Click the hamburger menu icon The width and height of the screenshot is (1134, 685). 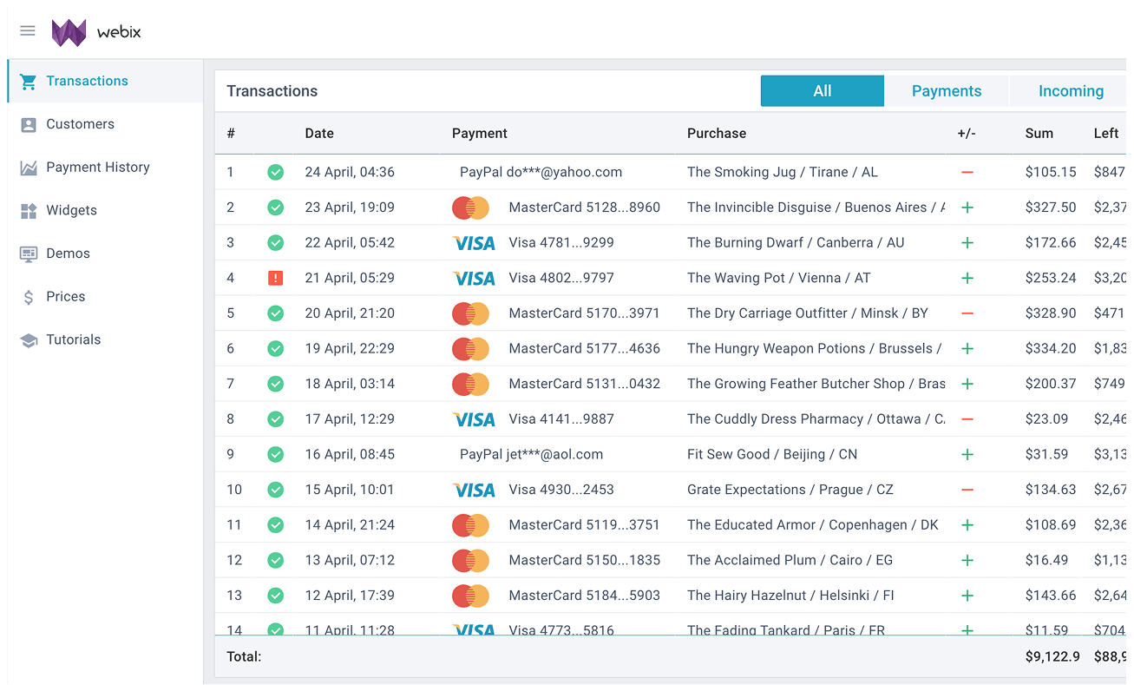point(28,31)
